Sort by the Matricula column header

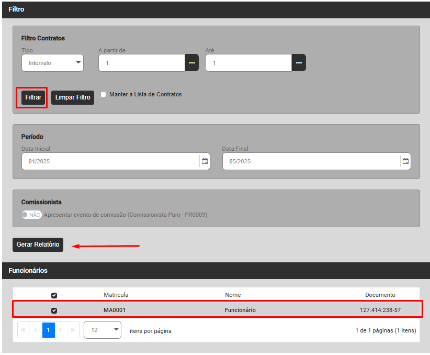tap(116, 295)
